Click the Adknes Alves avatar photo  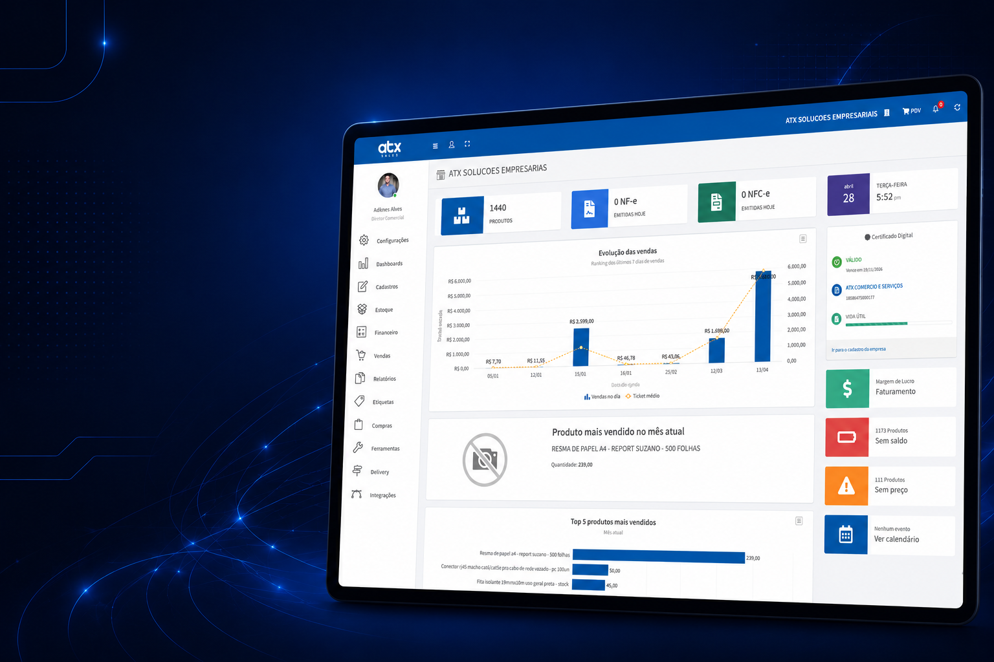pyautogui.click(x=388, y=186)
